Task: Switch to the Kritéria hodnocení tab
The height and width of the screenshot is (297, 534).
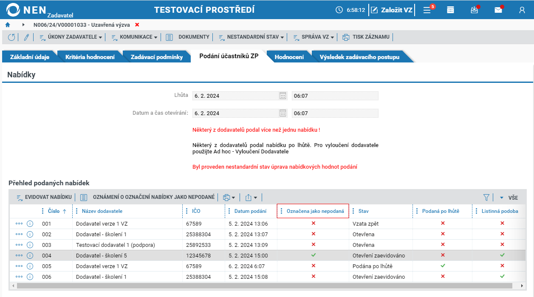Action: point(90,57)
